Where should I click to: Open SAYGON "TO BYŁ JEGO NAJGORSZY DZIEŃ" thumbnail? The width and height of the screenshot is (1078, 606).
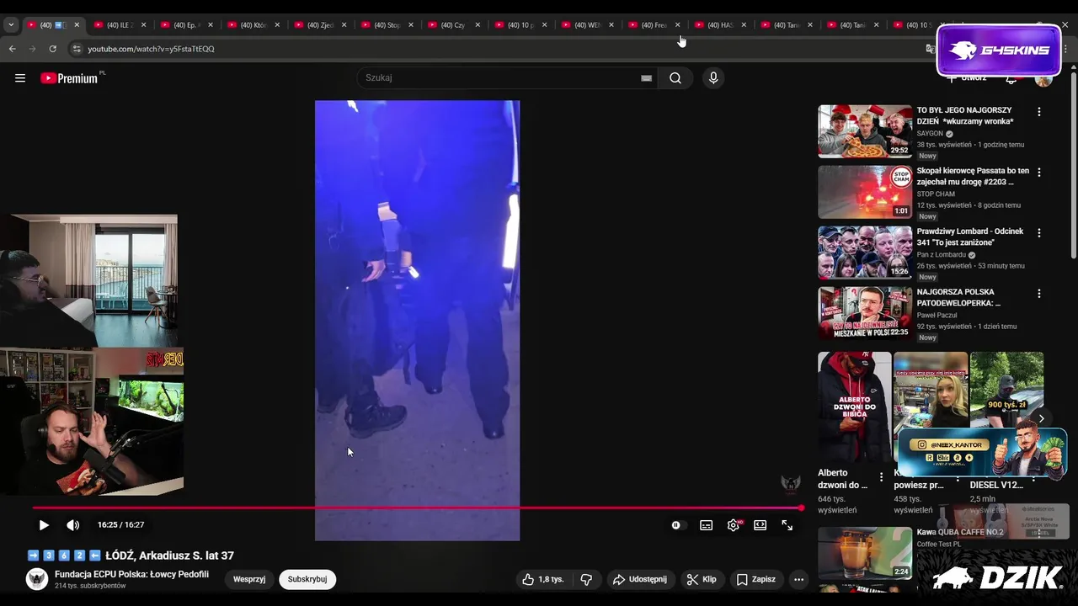tap(865, 131)
